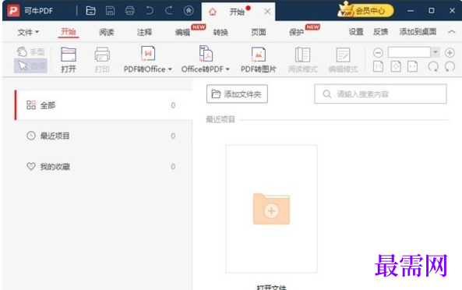Click the open file folder thumbnail

click(271, 209)
